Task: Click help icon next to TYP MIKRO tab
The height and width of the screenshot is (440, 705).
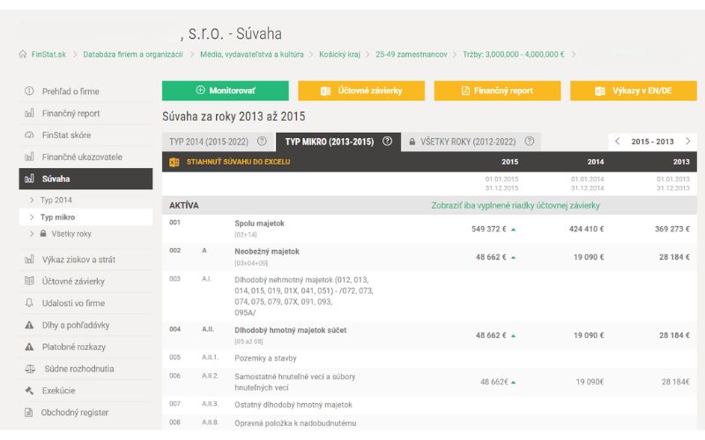Action: pyautogui.click(x=387, y=142)
